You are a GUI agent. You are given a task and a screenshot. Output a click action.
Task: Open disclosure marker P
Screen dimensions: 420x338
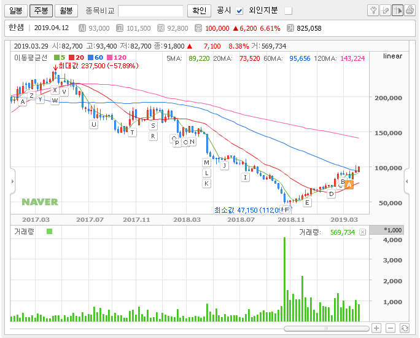click(x=177, y=143)
